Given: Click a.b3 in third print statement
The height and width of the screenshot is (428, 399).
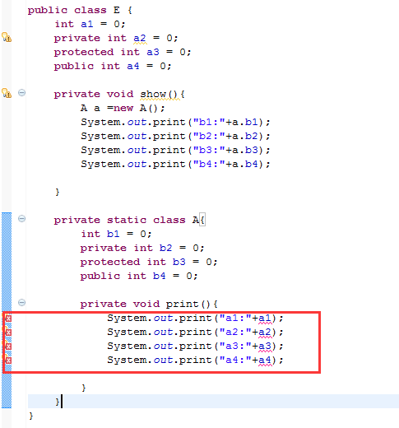Looking at the screenshot, I should click(245, 150).
